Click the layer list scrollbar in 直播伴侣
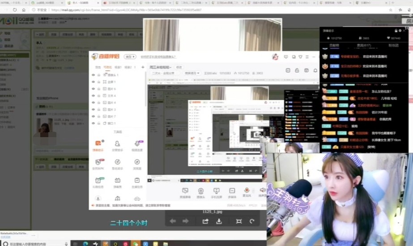The image size is (413, 246). tap(146, 90)
